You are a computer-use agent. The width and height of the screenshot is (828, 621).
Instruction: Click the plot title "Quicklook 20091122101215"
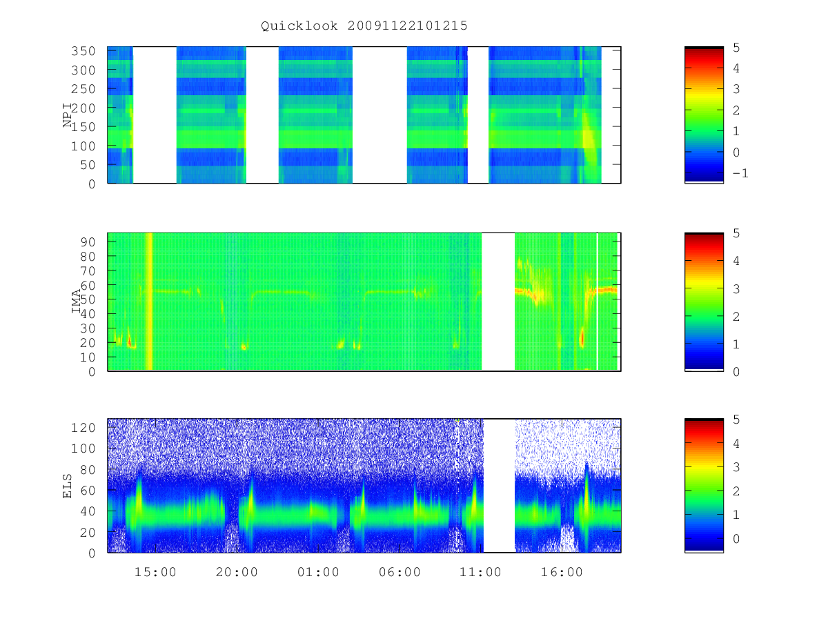click(x=364, y=26)
